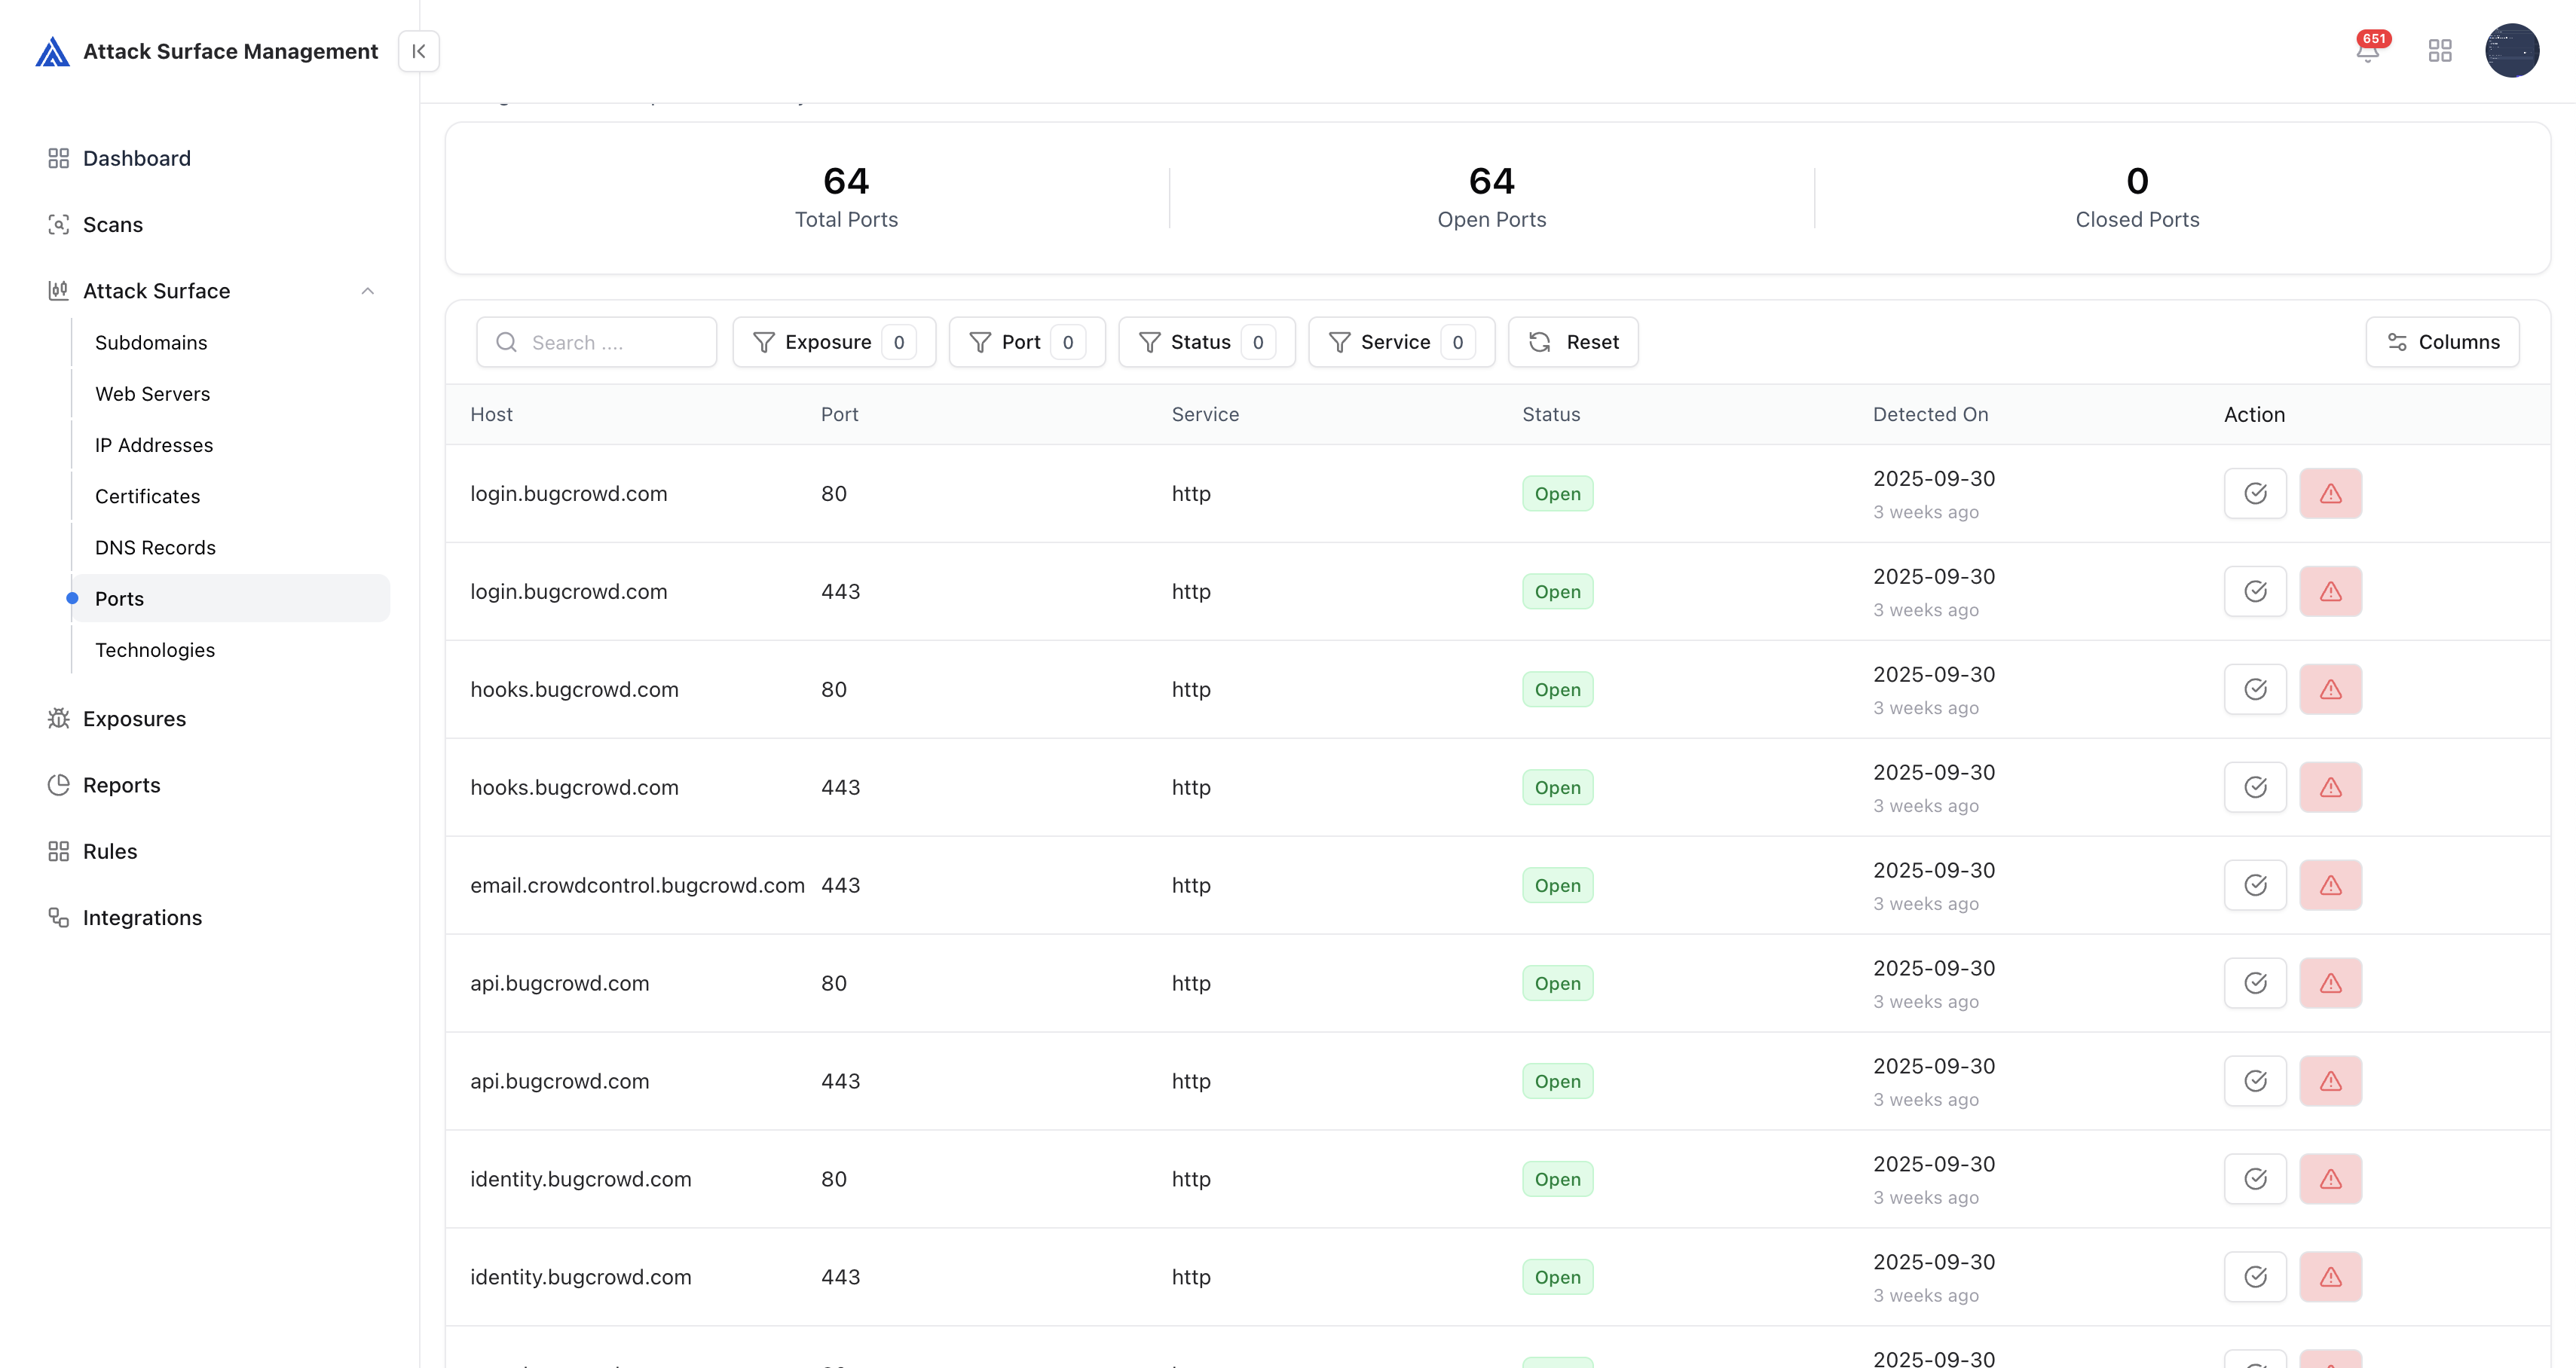This screenshot has height=1368, width=2576.
Task: Open the Exposure filter dropdown
Action: tap(834, 342)
